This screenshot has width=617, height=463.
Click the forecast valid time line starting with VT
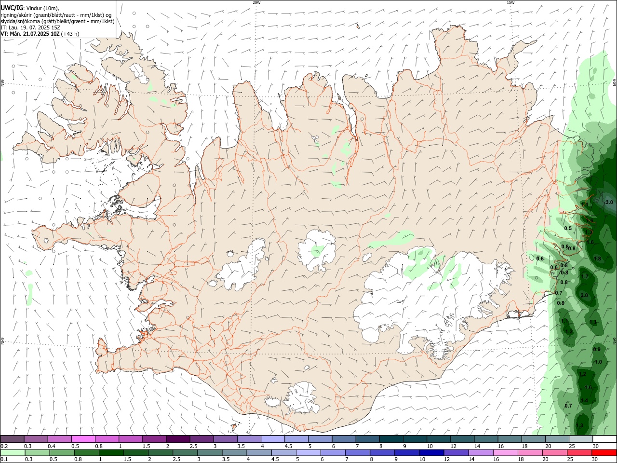40,34
